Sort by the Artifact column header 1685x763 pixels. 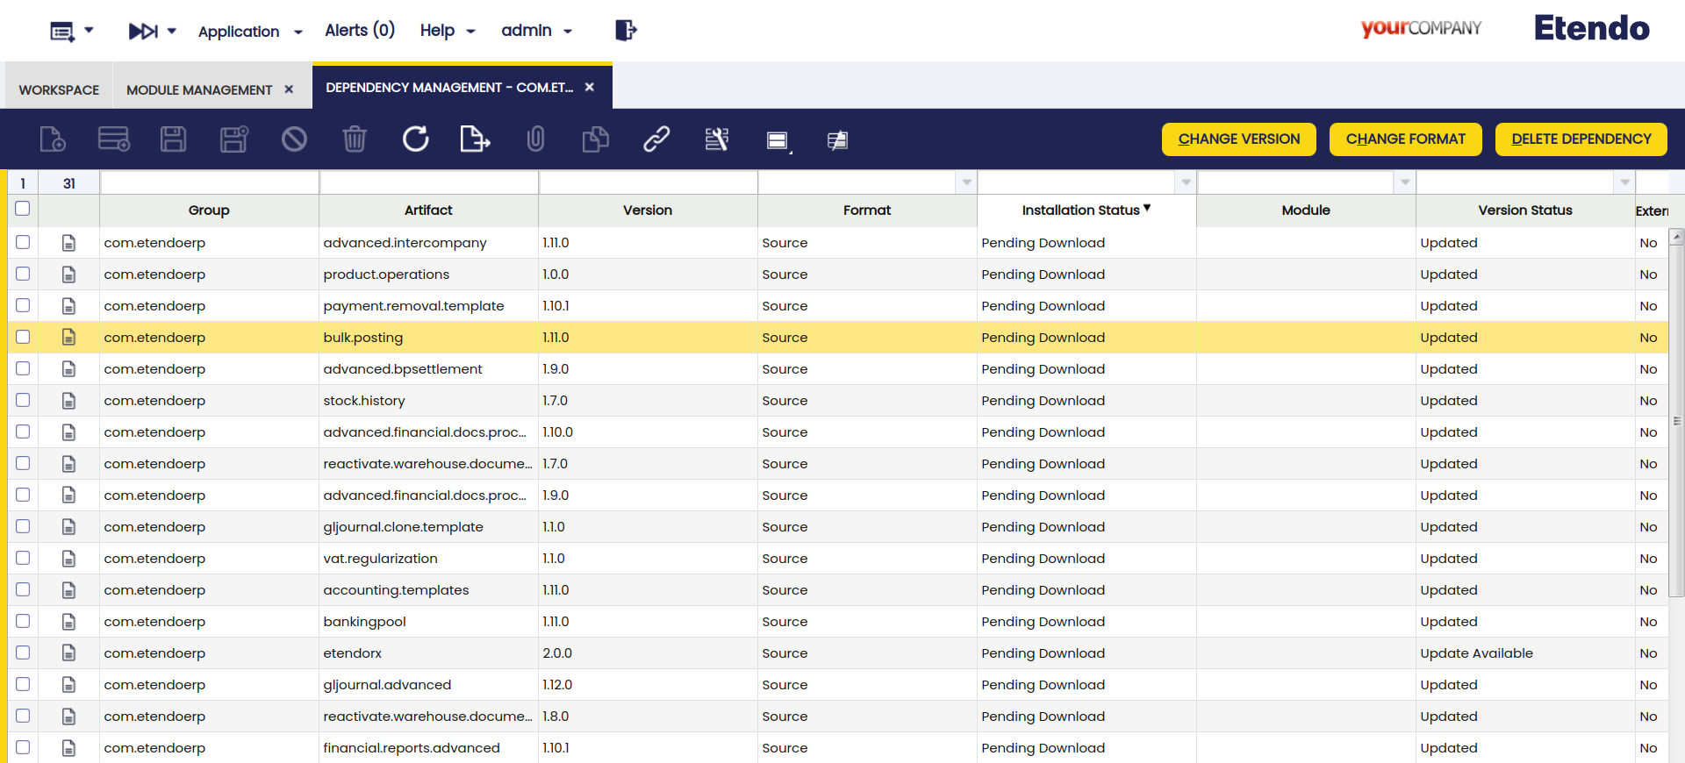[428, 210]
